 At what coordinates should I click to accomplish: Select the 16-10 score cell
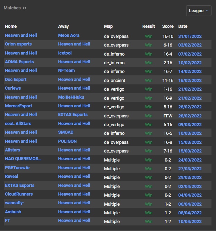point(168,36)
